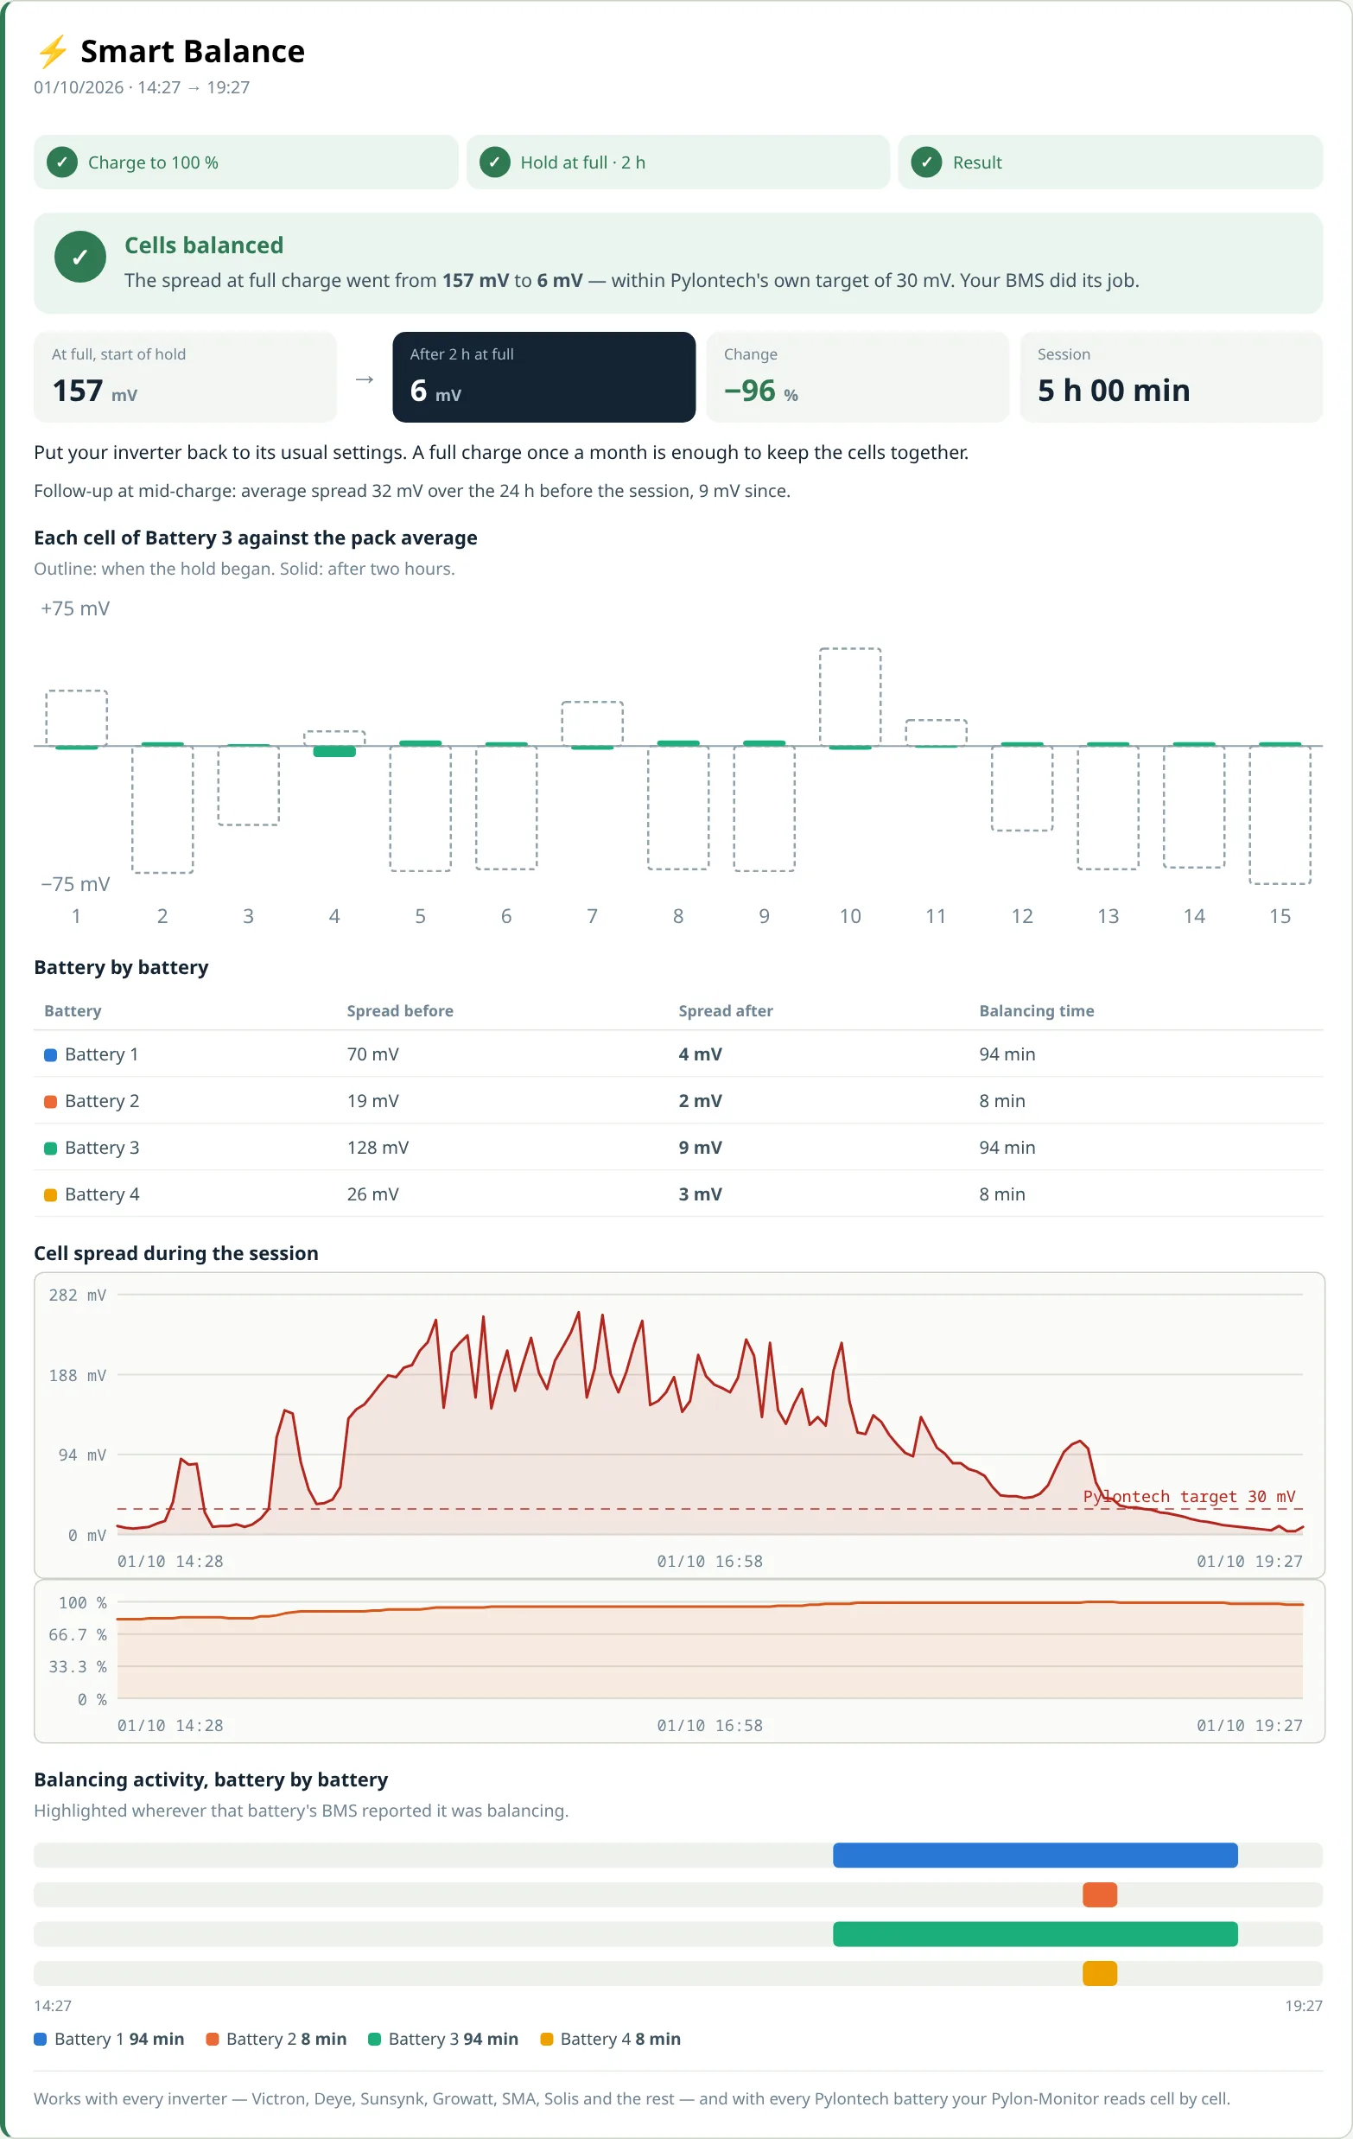1353x2139 pixels.
Task: Select the Result step label
Action: 977,162
